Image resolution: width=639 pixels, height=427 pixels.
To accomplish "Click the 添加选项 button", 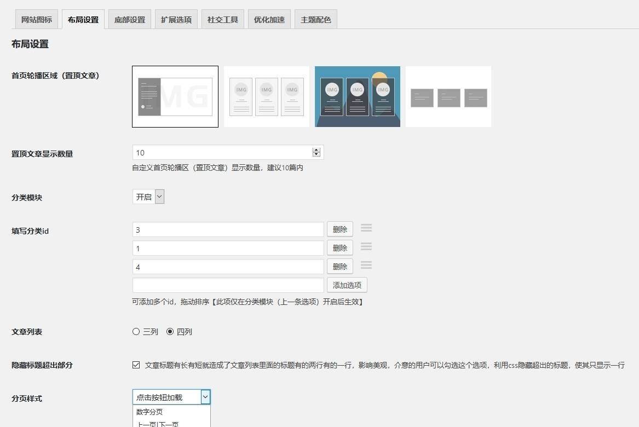I will [347, 285].
